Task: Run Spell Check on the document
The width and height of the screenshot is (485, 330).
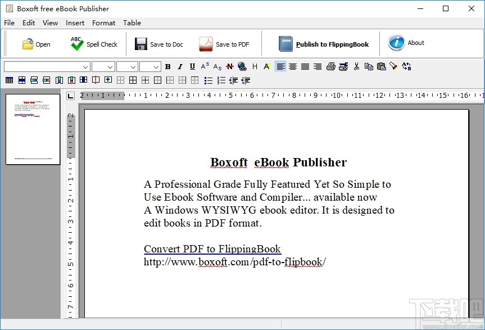Action: coord(93,43)
